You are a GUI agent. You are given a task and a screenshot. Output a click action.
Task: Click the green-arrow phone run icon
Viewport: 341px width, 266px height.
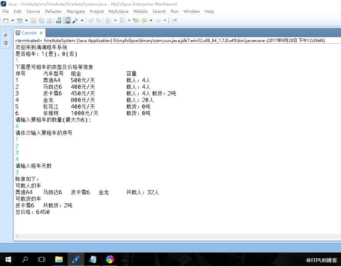pos(59,21)
